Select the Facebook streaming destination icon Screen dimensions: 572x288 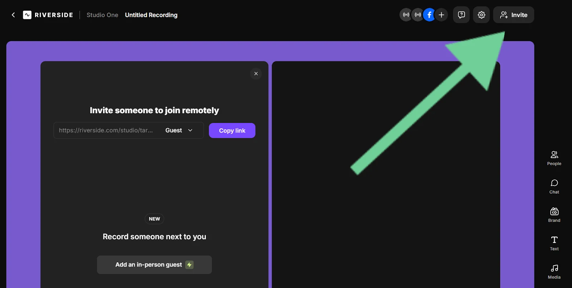click(x=429, y=15)
